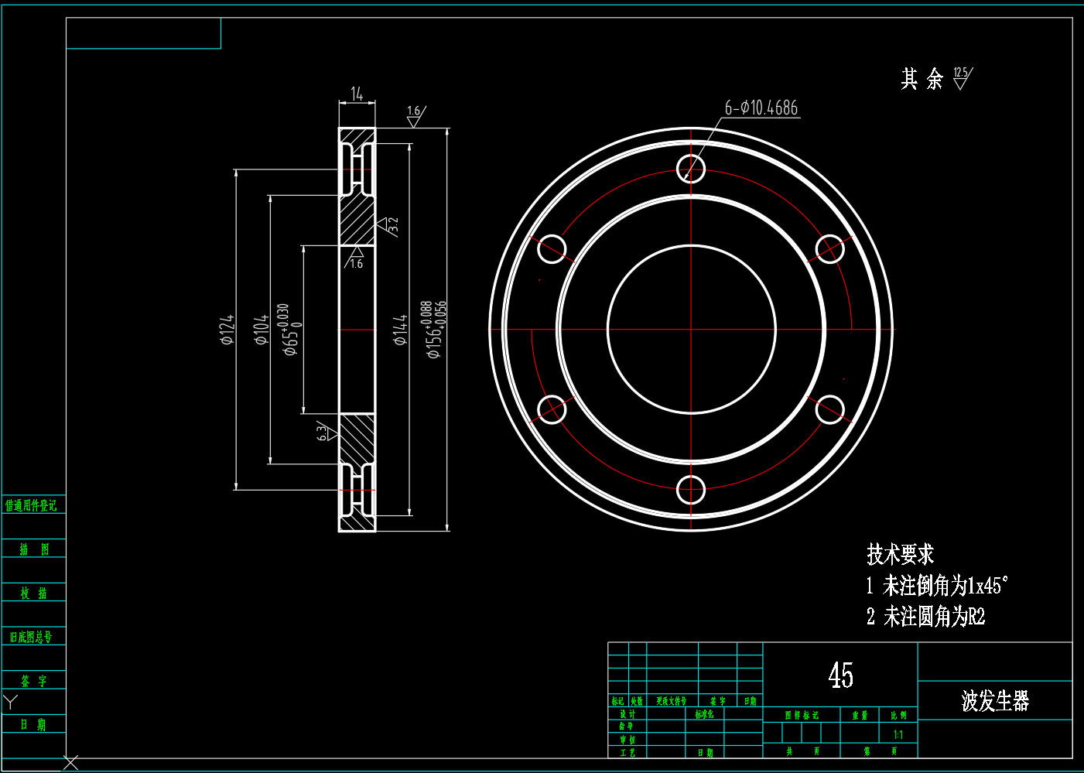
Task: Click the 借通用件登记 cell in the left margin
Action: pos(32,505)
